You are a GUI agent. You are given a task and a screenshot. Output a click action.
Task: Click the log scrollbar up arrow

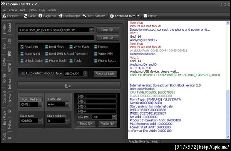point(228,23)
